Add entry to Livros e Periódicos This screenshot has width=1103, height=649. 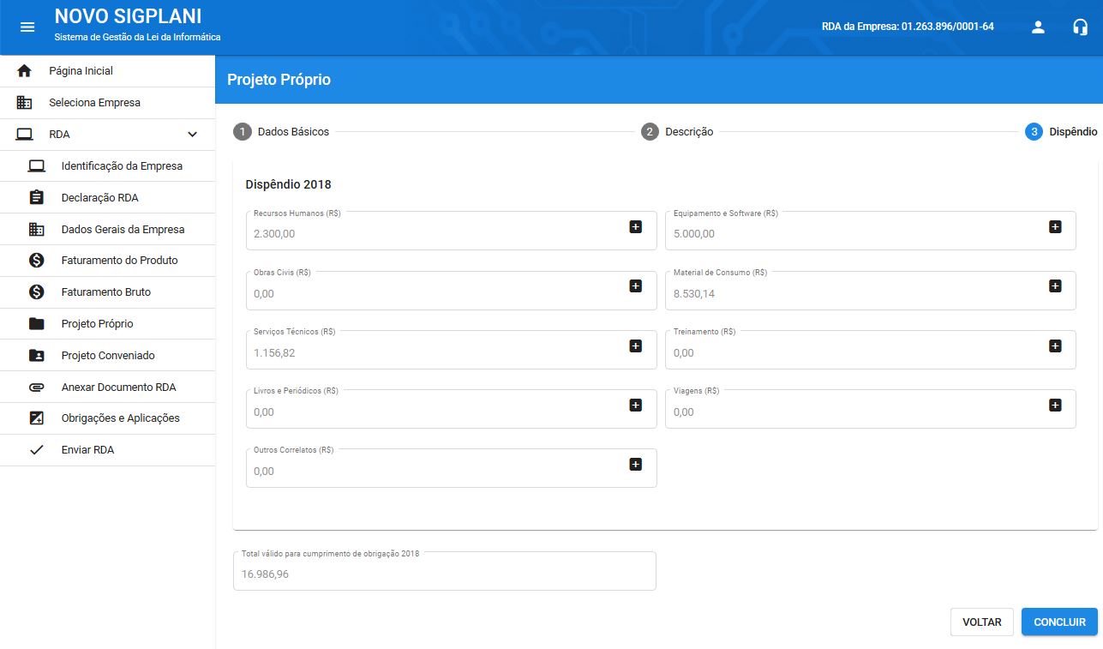[635, 405]
